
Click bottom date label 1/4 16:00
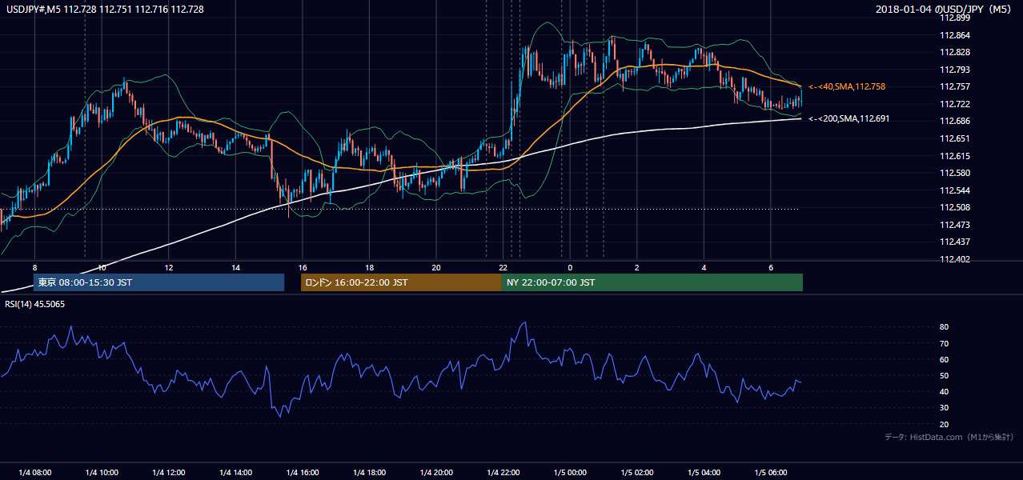pos(303,473)
